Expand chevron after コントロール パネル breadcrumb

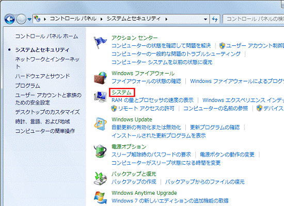(x=101, y=19)
